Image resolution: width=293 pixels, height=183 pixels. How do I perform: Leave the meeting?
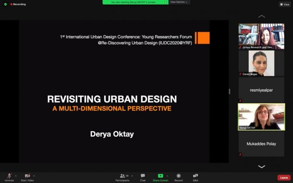point(284,177)
